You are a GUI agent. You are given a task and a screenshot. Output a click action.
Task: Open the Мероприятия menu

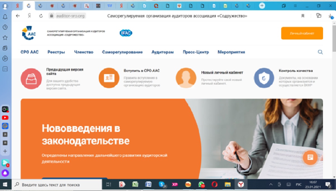coord(231,52)
